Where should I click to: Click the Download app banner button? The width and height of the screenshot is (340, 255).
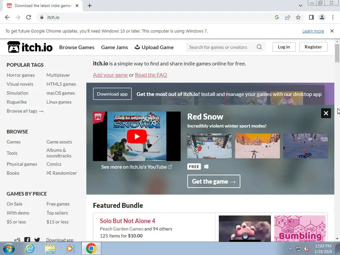tap(112, 94)
